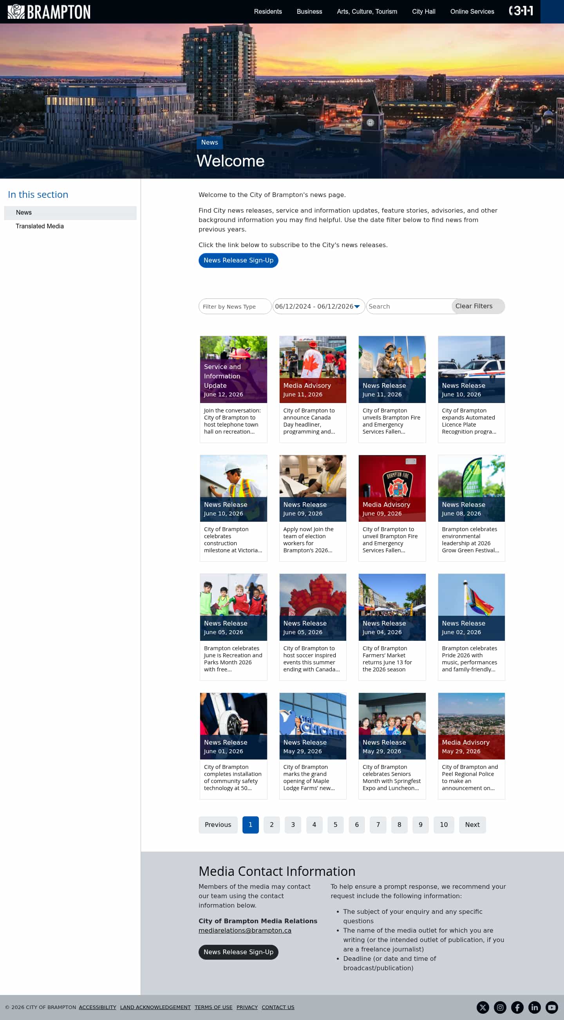Open the Privacy footer link
Image resolution: width=564 pixels, height=1020 pixels.
247,1007
